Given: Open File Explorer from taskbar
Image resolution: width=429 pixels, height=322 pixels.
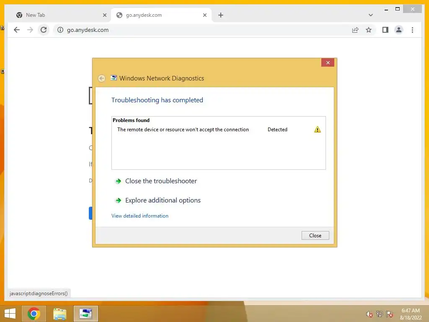Looking at the screenshot, I should [59, 314].
